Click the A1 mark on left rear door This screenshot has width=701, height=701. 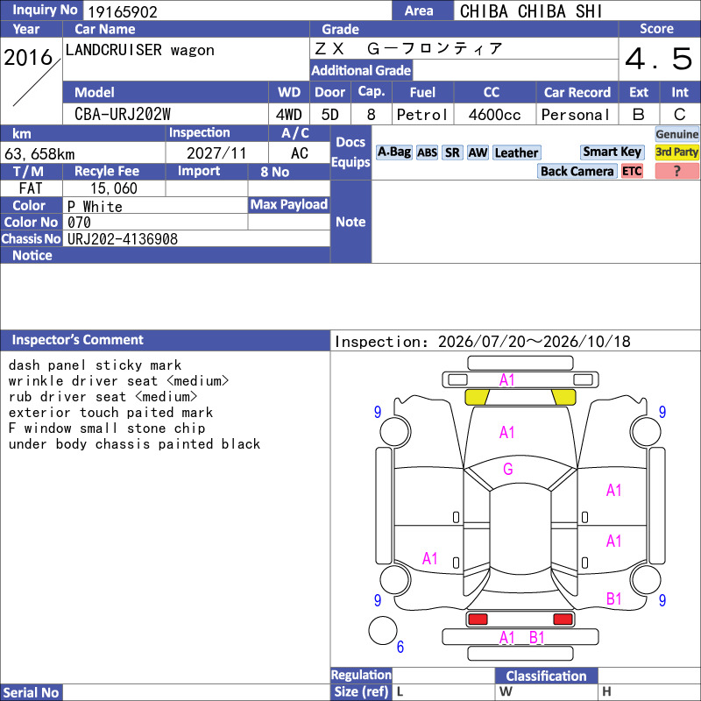pyautogui.click(x=430, y=558)
